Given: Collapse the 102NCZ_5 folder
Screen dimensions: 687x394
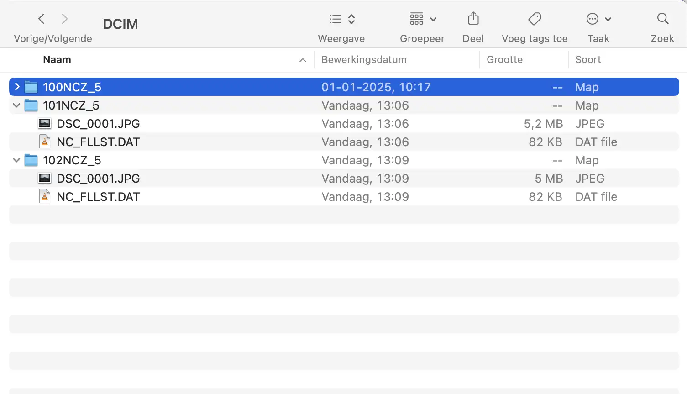Looking at the screenshot, I should tap(17, 160).
